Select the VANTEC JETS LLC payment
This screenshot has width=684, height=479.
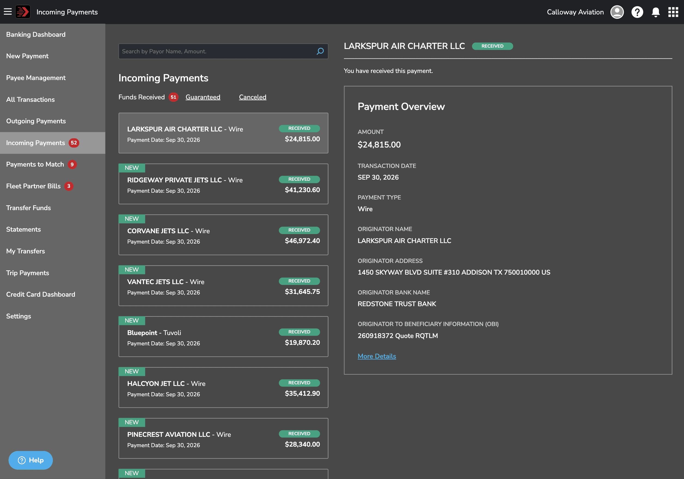(x=224, y=286)
